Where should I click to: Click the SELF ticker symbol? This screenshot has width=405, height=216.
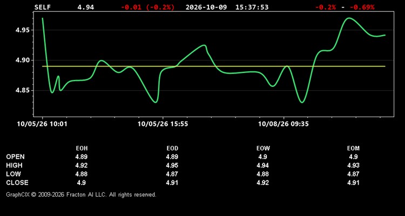(43, 7)
